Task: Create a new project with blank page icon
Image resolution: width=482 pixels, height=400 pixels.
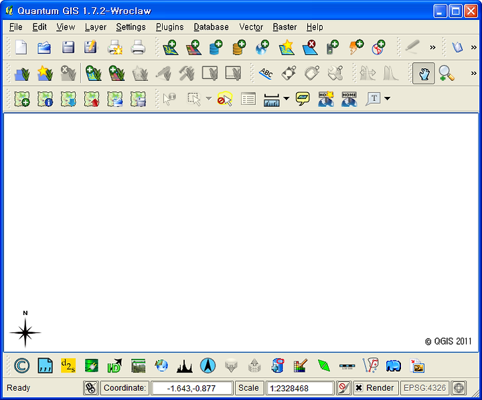Action: click(x=21, y=47)
